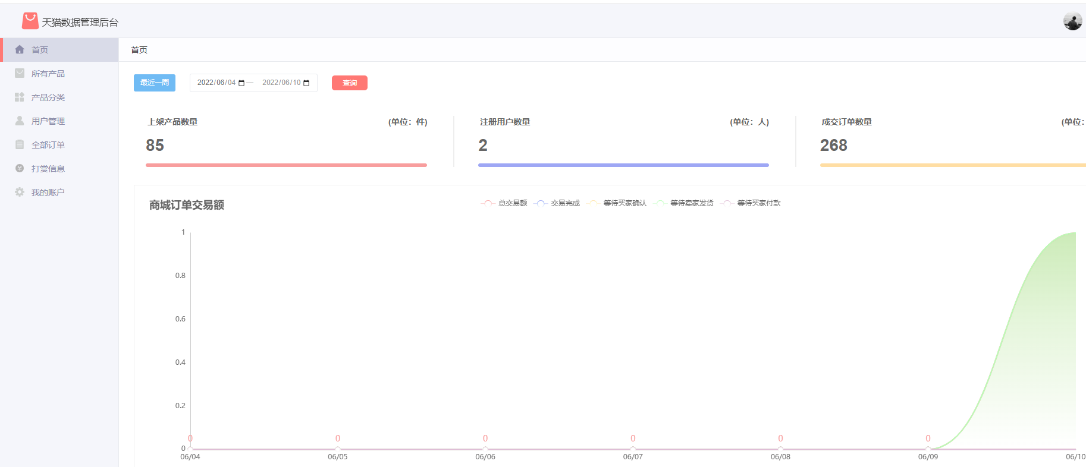Click the My Account (我的账户) gear icon

(x=20, y=192)
